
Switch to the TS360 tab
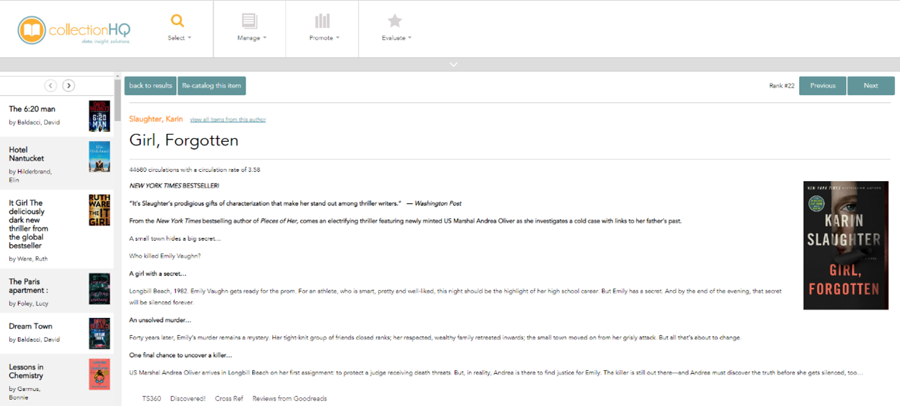pyautogui.click(x=151, y=398)
